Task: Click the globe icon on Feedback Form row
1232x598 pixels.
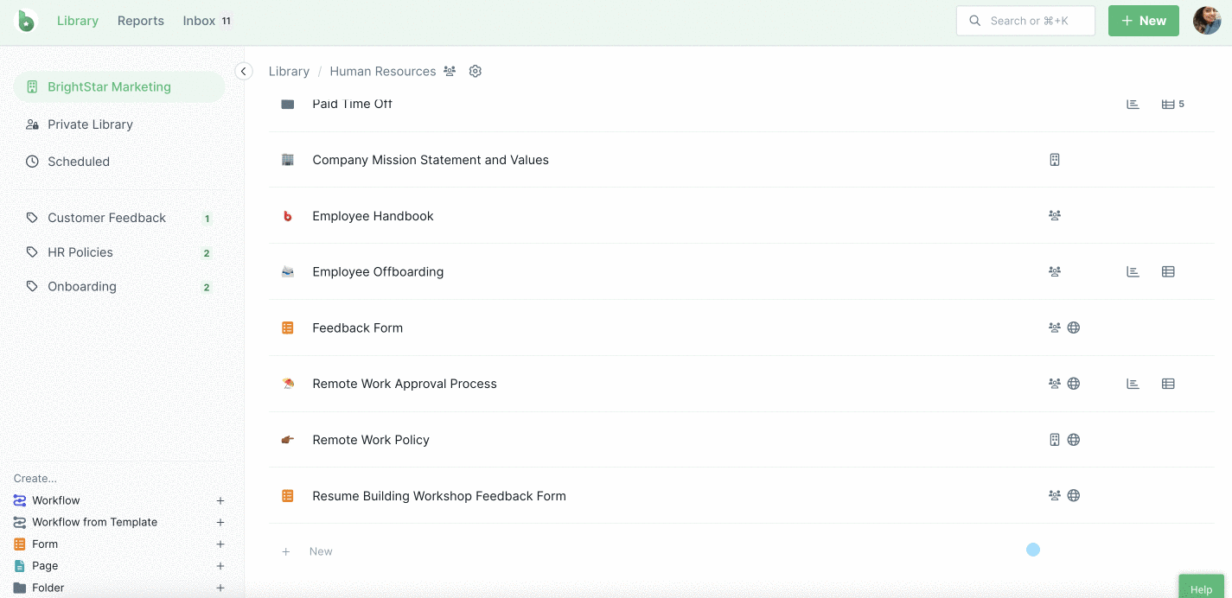Action: (1074, 328)
